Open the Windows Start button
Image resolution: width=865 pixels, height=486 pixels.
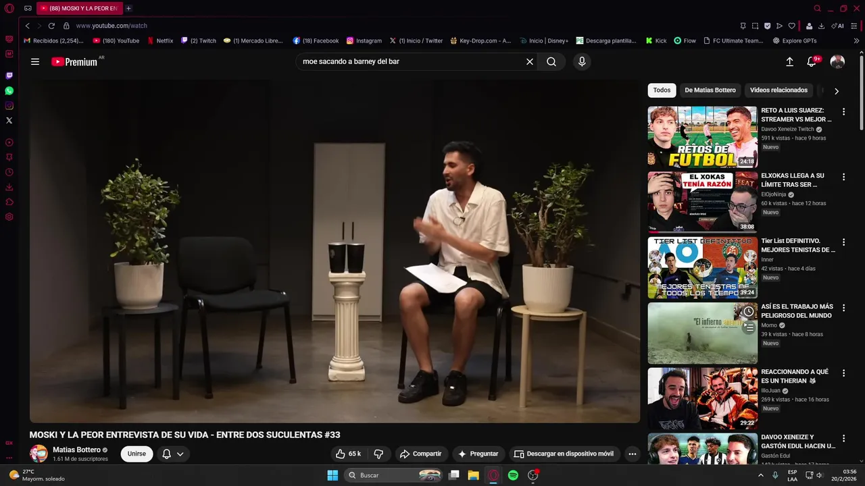332,475
